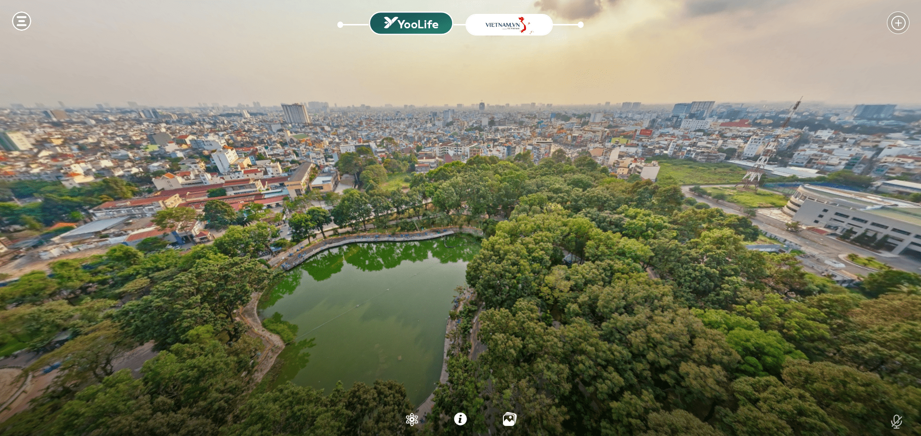Toggle the muted microphone icon
Viewport: 921px width, 436px height.
click(896, 422)
